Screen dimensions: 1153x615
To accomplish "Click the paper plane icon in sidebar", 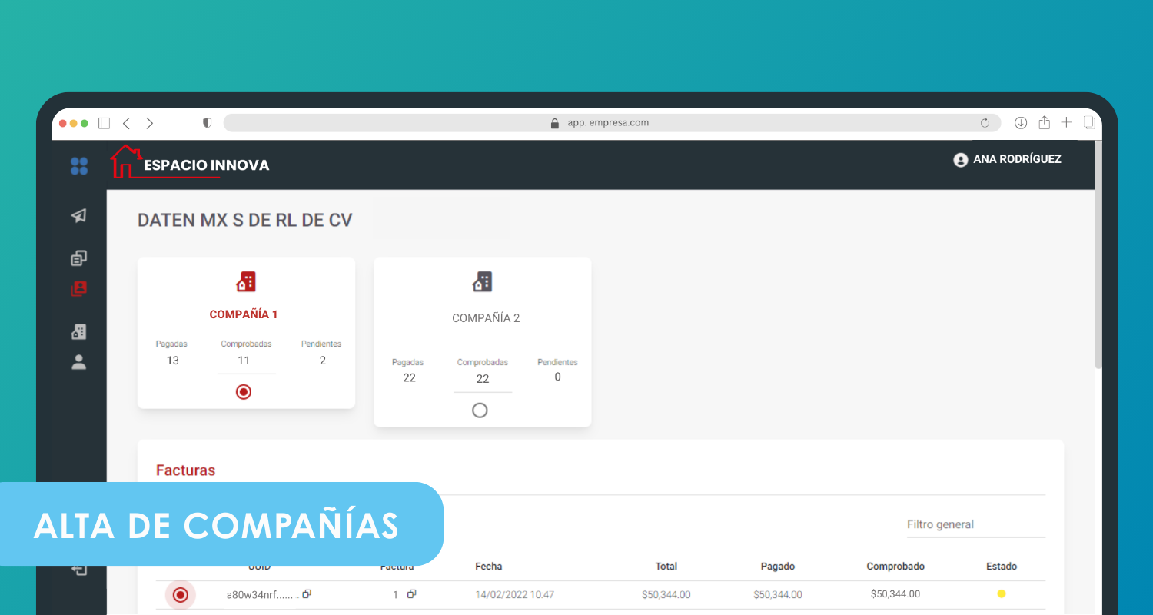I will coord(78,216).
